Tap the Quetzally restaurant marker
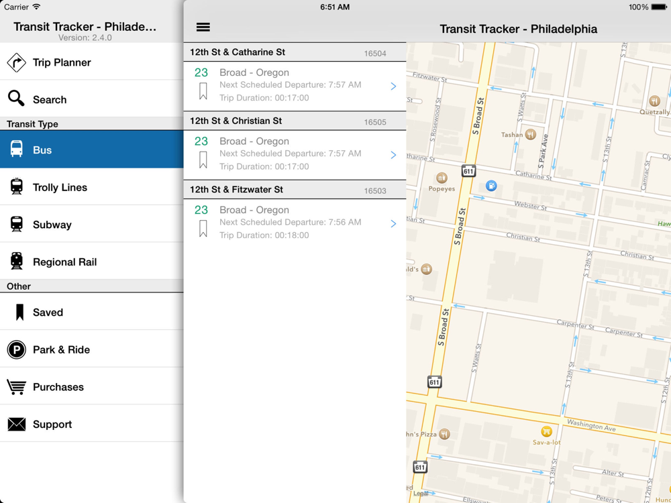The width and height of the screenshot is (671, 503). (x=654, y=101)
